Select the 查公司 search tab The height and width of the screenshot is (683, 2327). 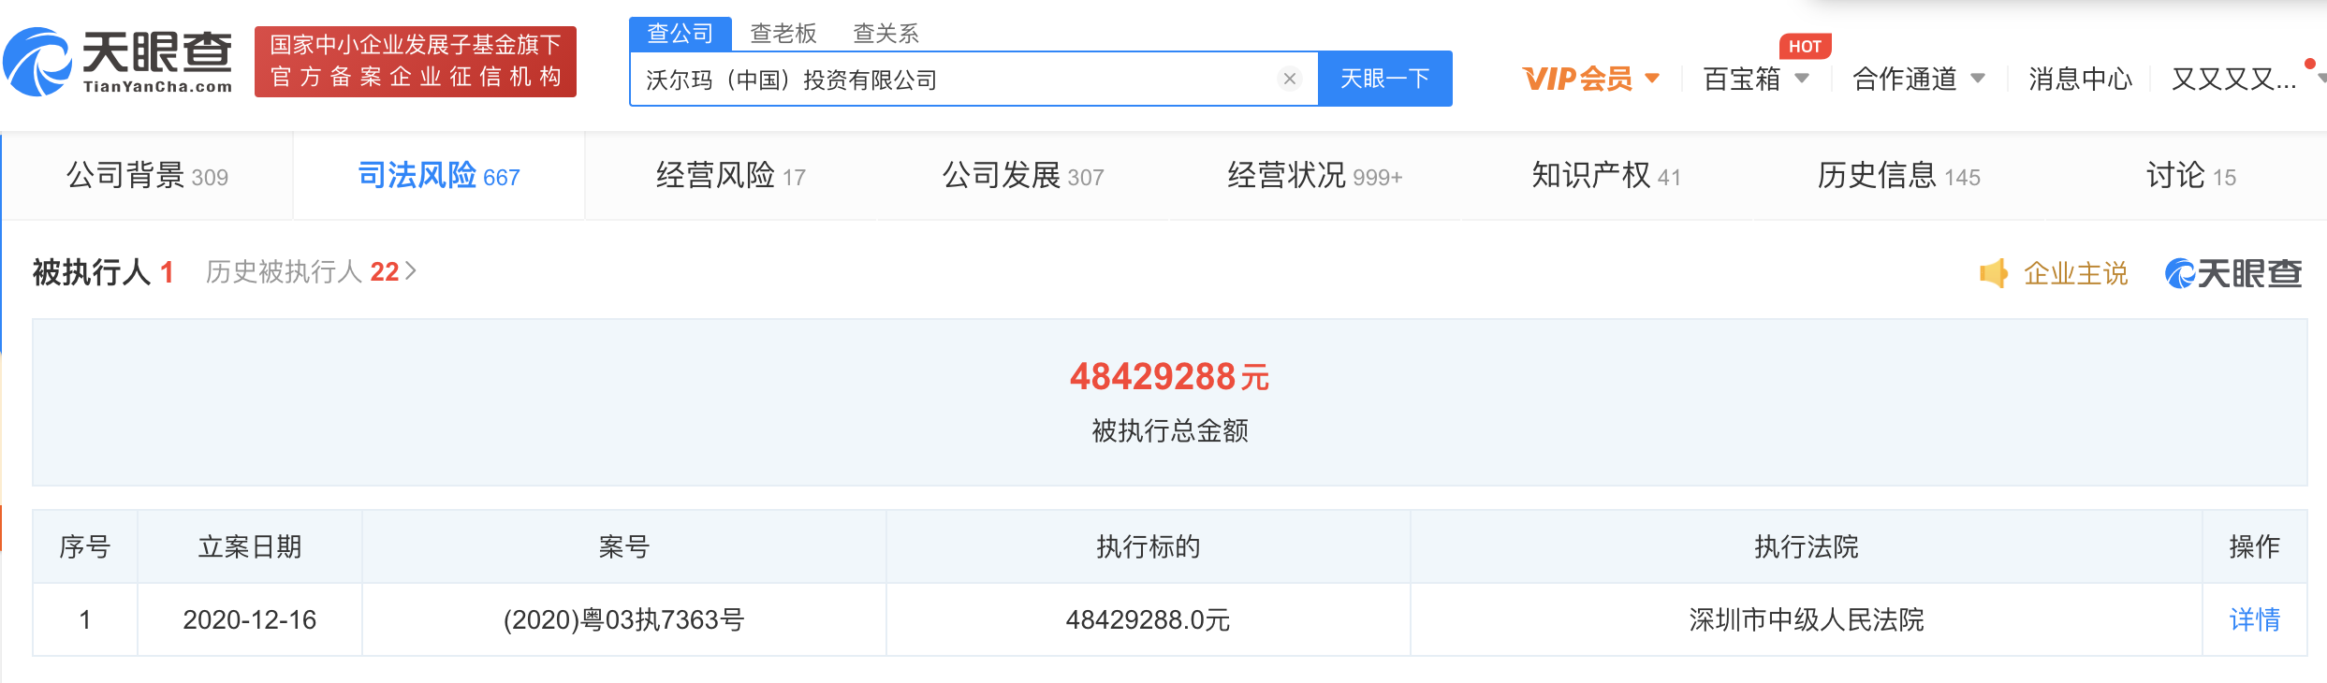(x=681, y=34)
